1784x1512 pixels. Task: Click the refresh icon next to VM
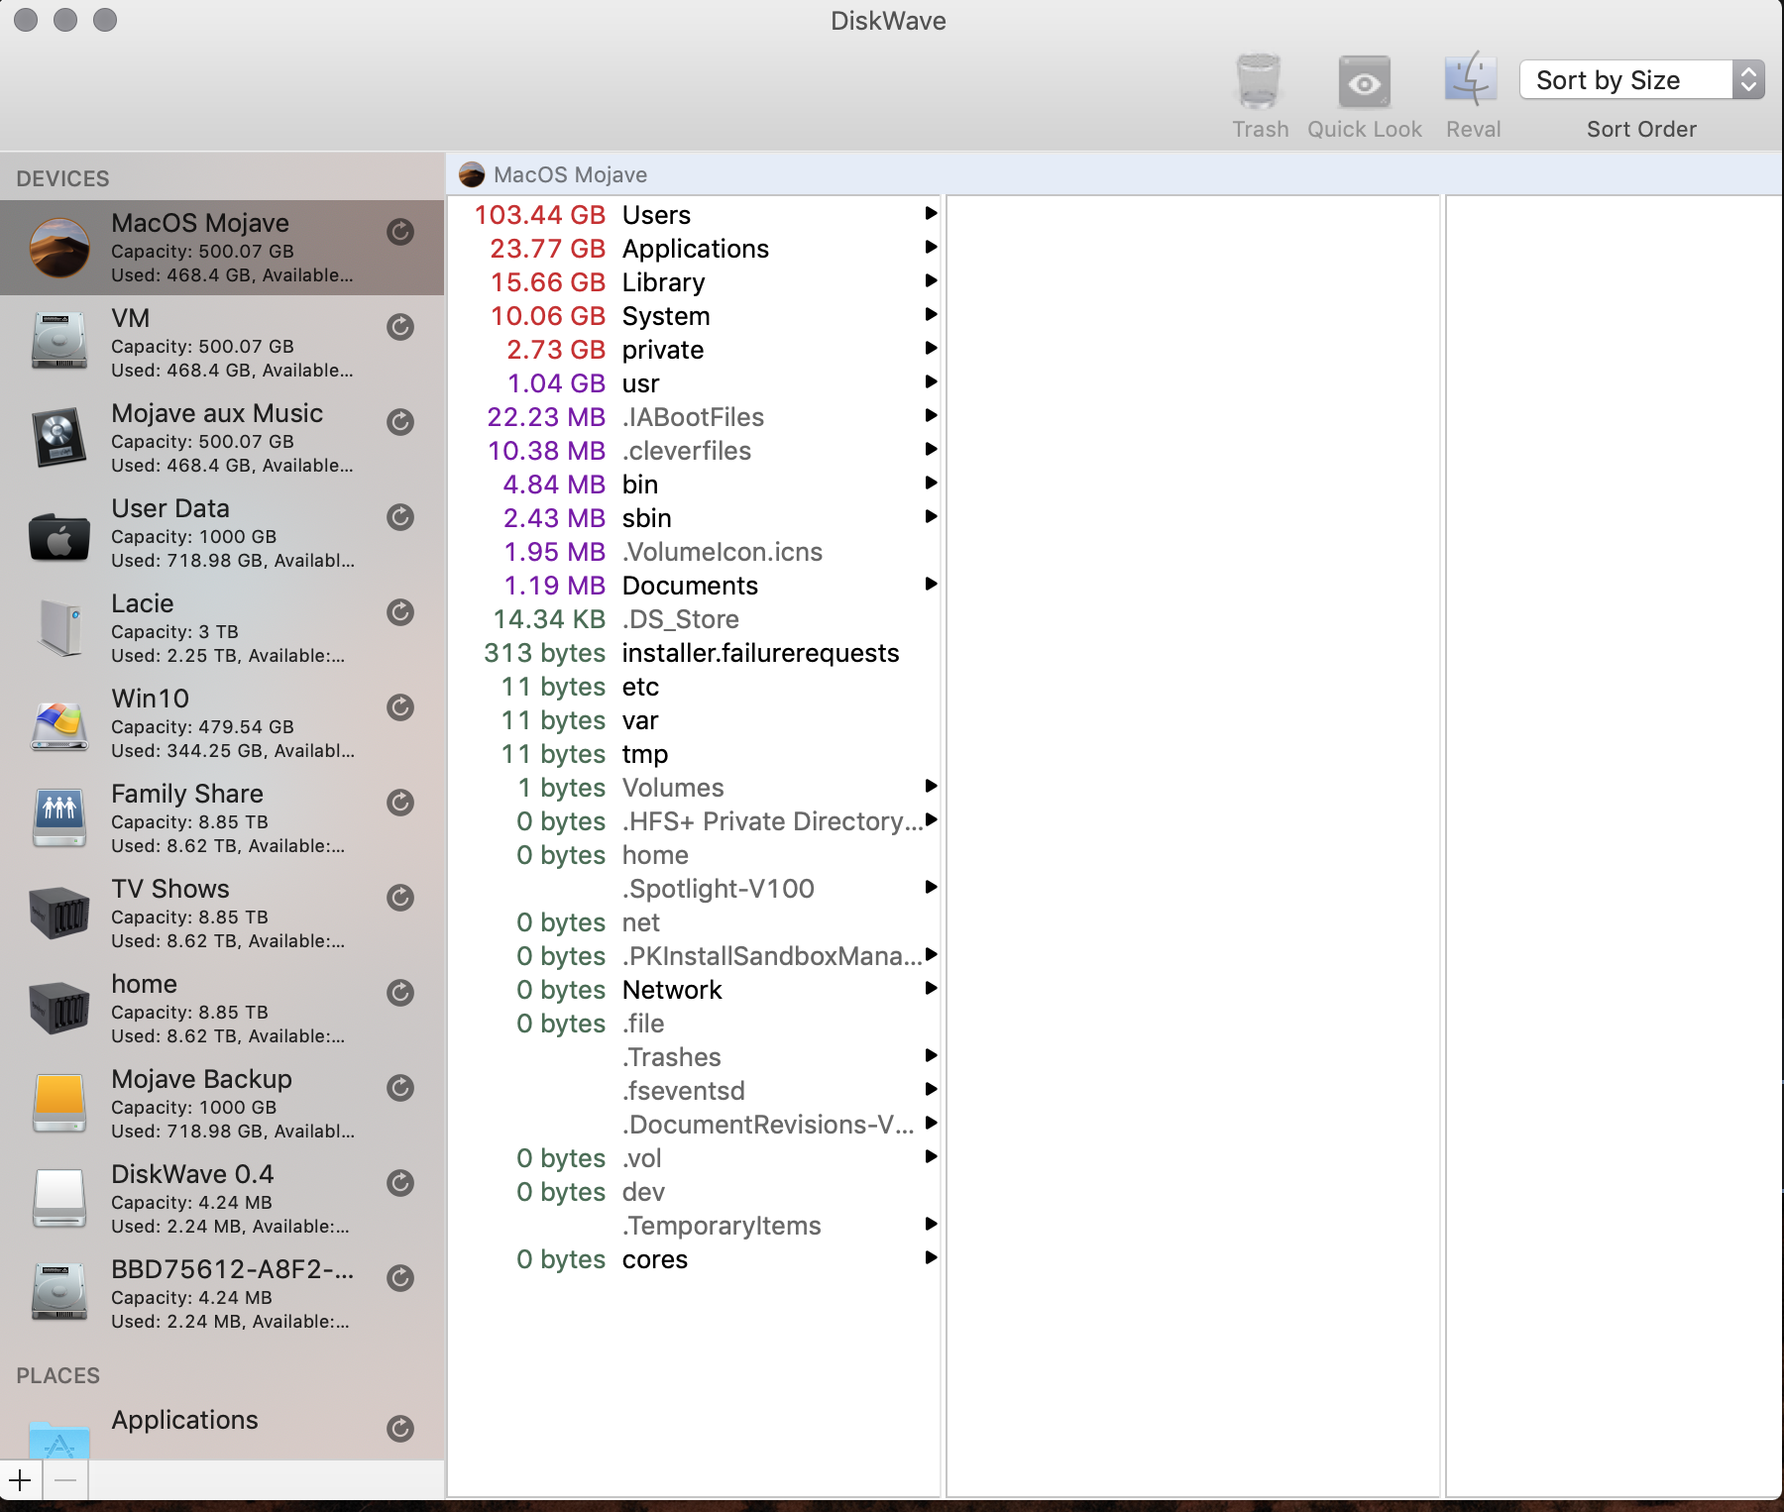[x=400, y=327]
